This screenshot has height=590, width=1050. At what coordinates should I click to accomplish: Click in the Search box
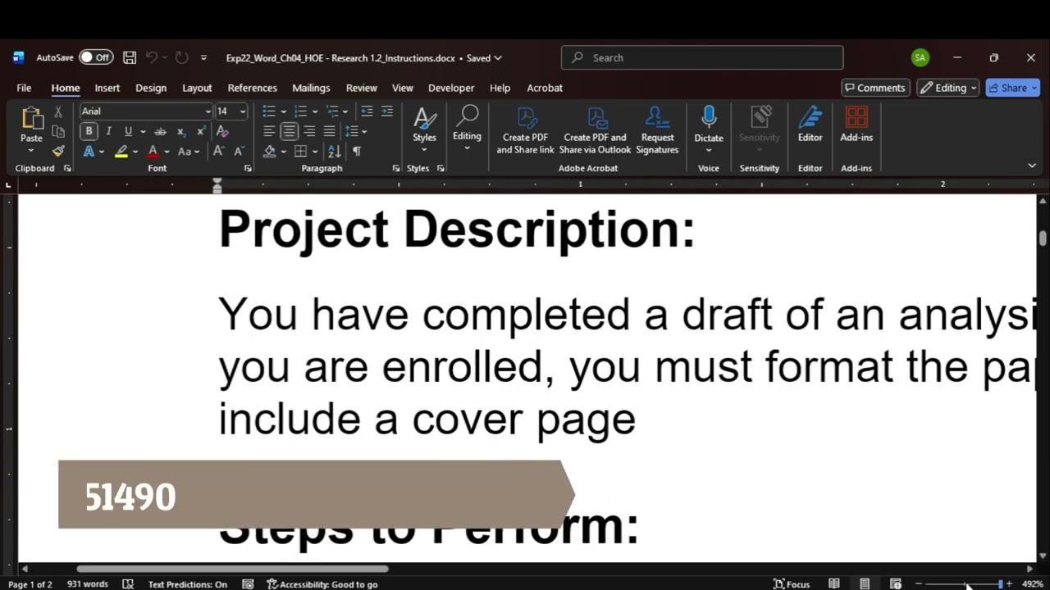click(x=702, y=57)
